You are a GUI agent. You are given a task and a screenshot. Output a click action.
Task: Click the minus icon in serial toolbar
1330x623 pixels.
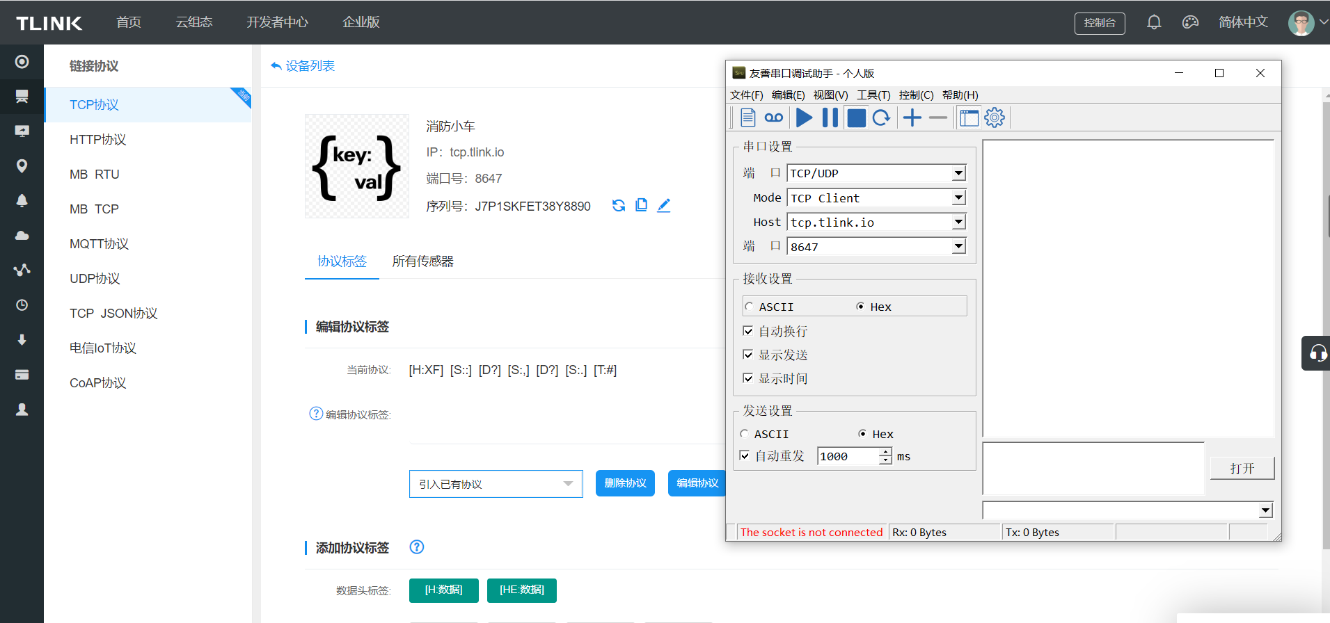pyautogui.click(x=938, y=118)
